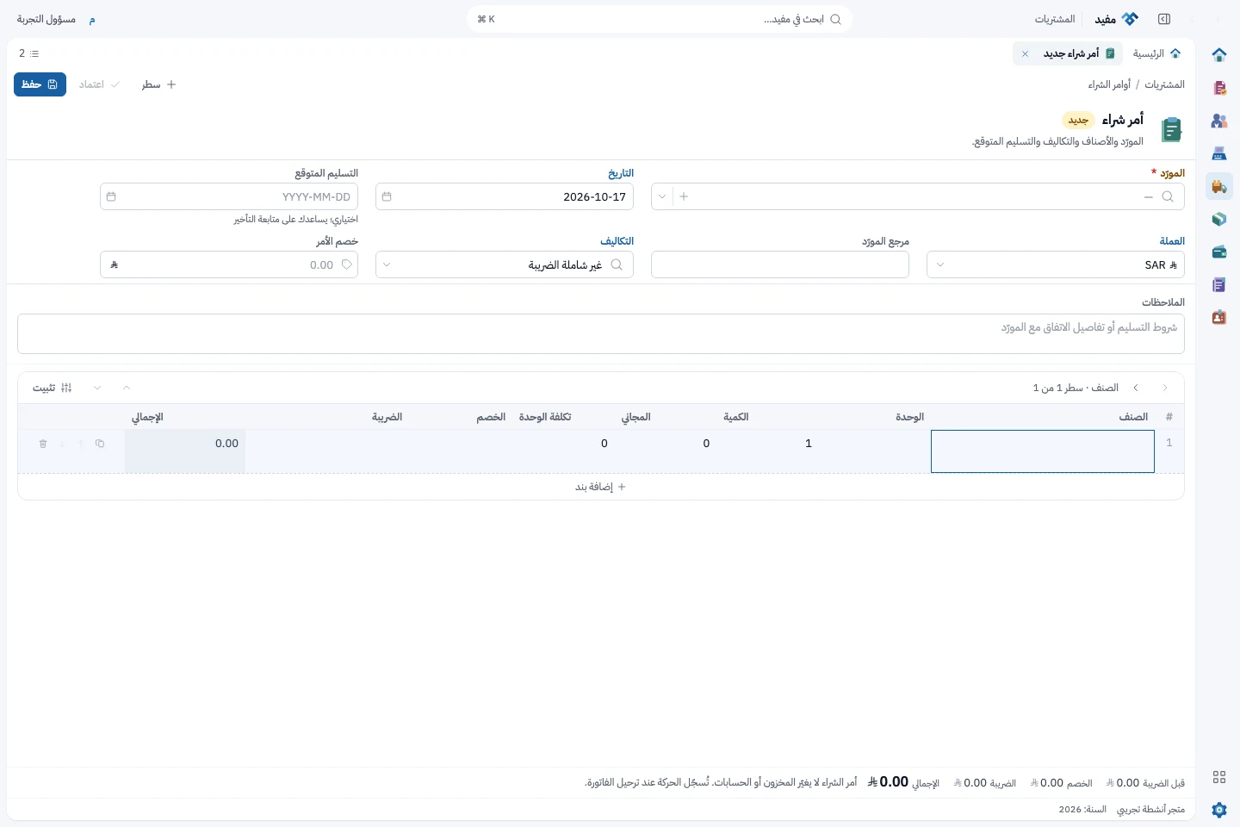Click the plus icon in the المورّد field

(684, 196)
